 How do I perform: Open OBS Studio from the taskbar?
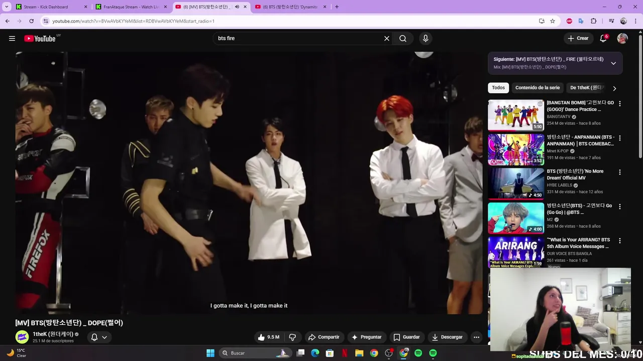pyautogui.click(x=389, y=353)
